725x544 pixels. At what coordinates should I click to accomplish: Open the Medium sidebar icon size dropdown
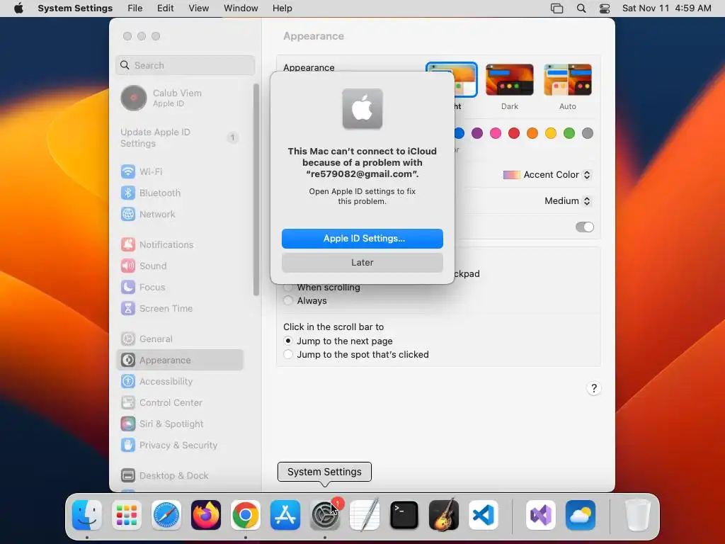pyautogui.click(x=568, y=200)
